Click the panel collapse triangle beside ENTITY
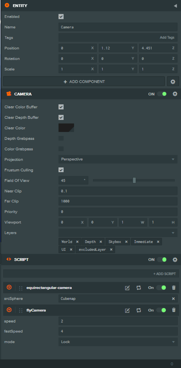The height and width of the screenshot is (368, 181). point(175,6)
